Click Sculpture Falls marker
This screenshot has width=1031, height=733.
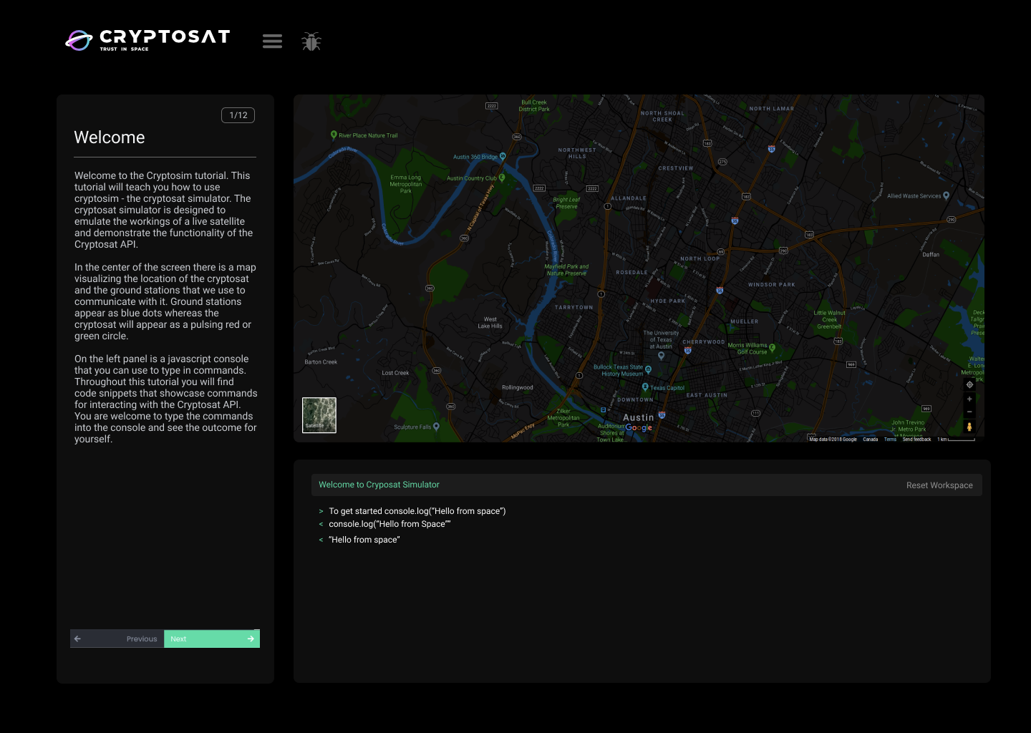pos(436,427)
